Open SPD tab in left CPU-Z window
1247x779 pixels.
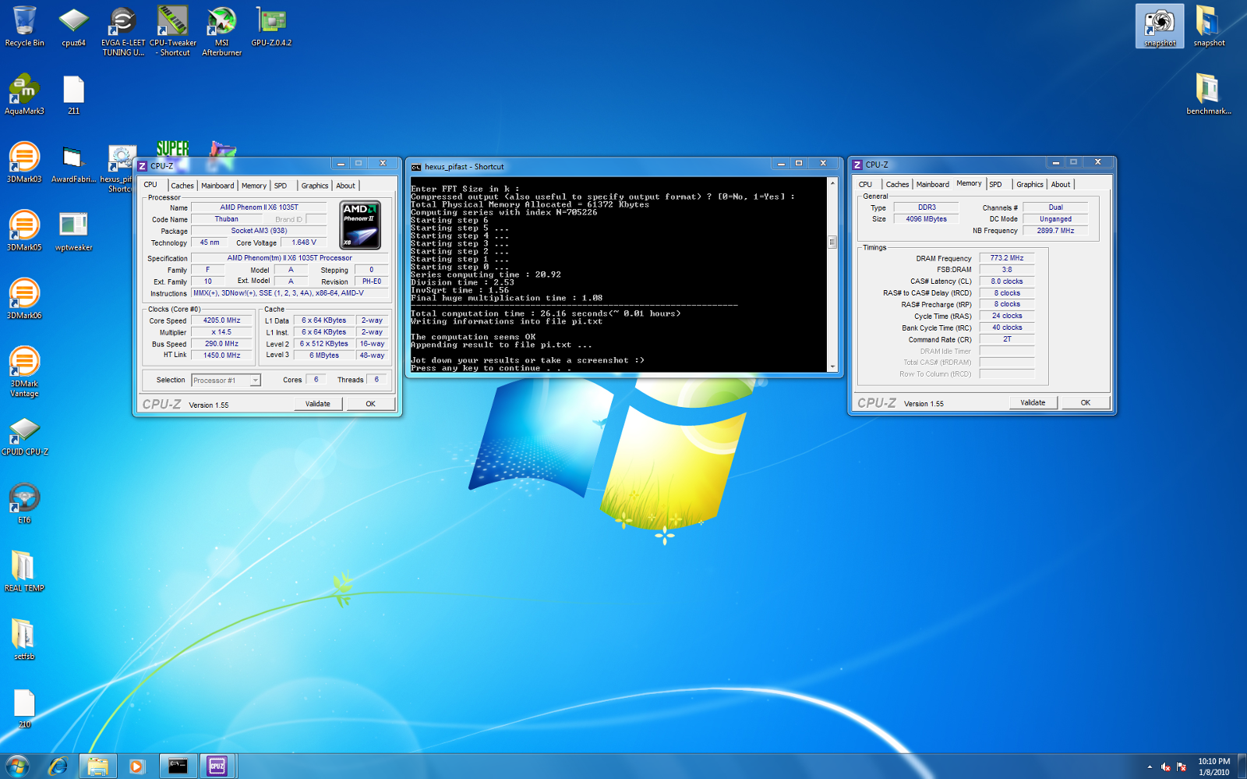coord(281,186)
